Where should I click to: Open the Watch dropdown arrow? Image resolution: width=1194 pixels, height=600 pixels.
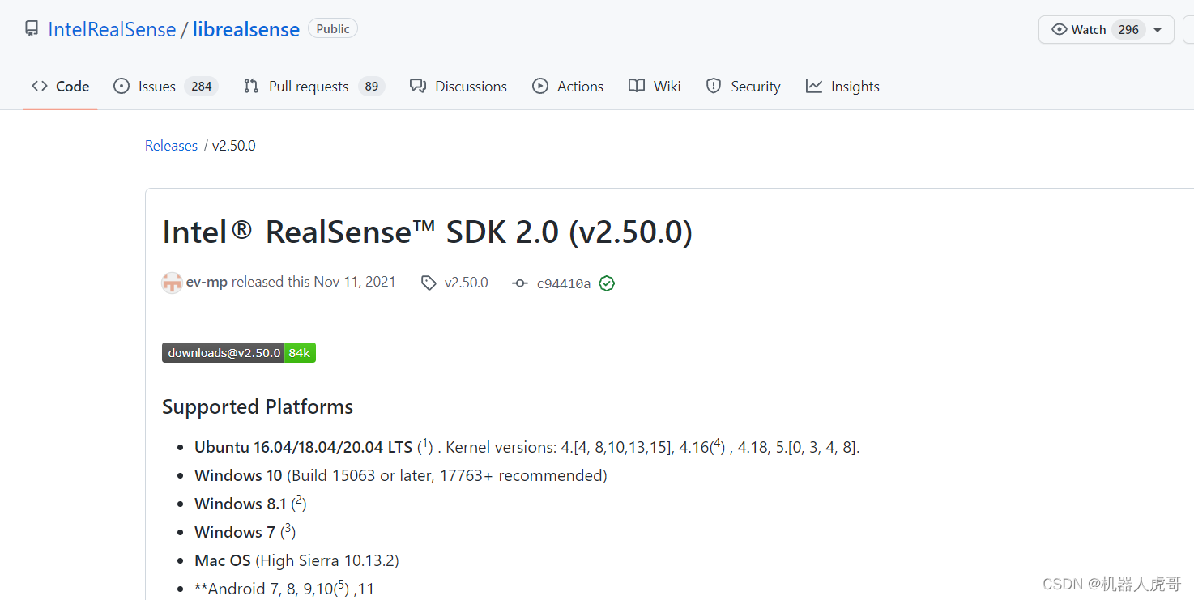click(1158, 30)
